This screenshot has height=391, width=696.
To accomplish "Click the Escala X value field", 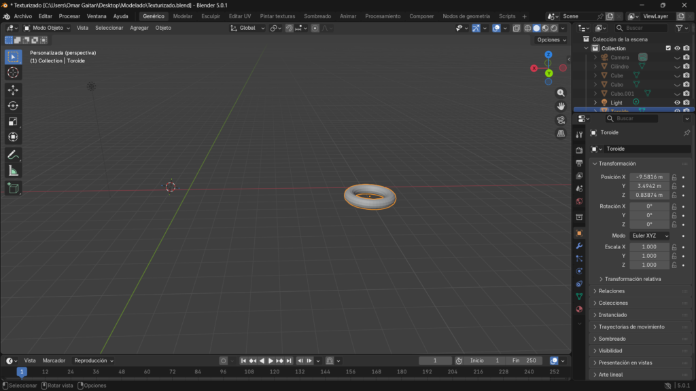I will coord(649,247).
